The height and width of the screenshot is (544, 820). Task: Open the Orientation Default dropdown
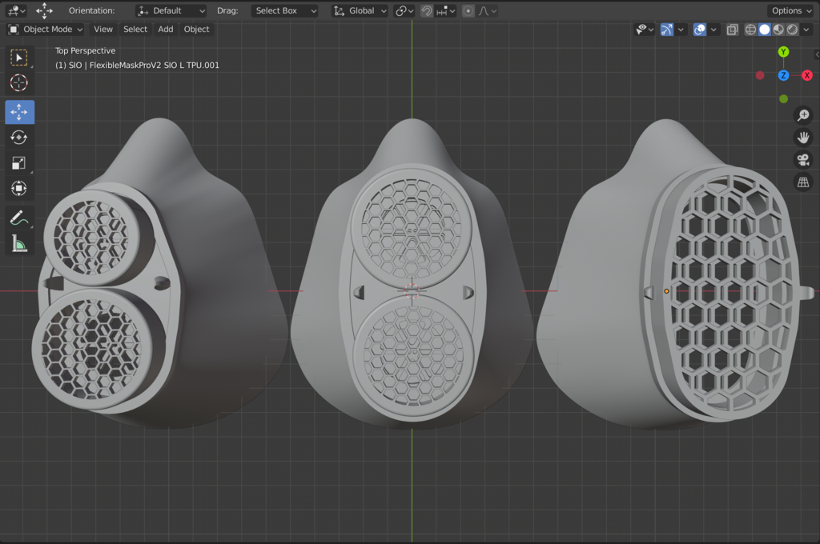[171, 10]
